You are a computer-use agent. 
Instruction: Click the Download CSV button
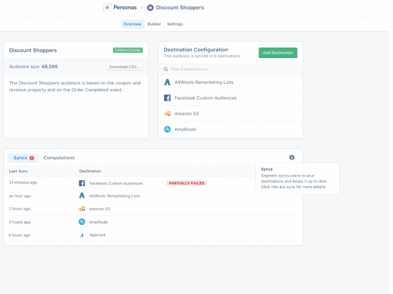(x=124, y=67)
